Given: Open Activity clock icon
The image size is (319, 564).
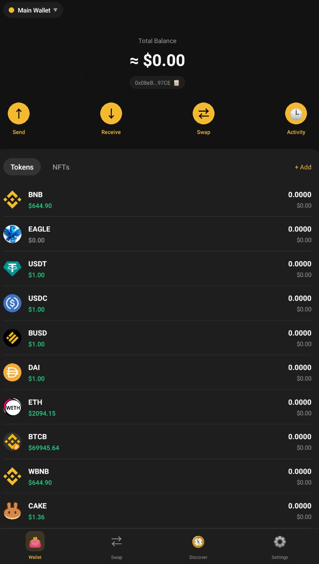Looking at the screenshot, I should click(296, 114).
